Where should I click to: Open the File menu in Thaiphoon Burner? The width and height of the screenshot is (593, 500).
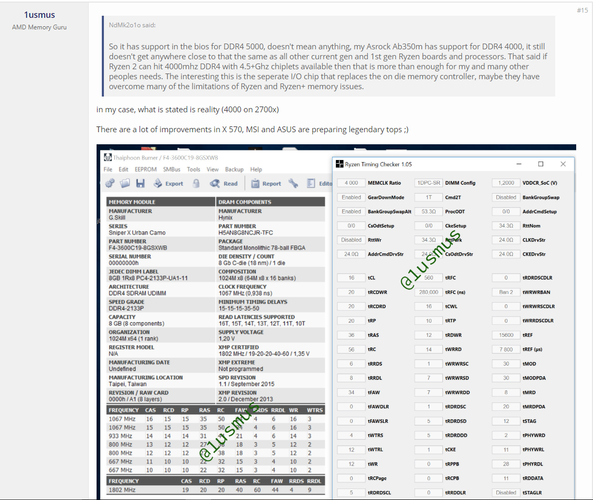tap(108, 169)
